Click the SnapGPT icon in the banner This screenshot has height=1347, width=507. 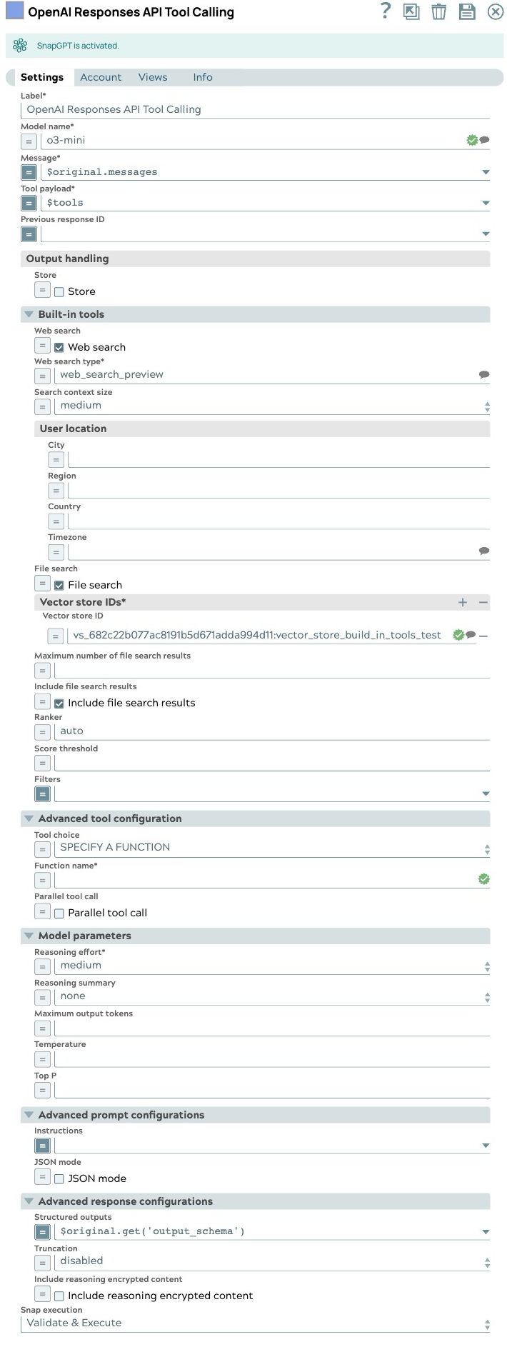[19, 44]
